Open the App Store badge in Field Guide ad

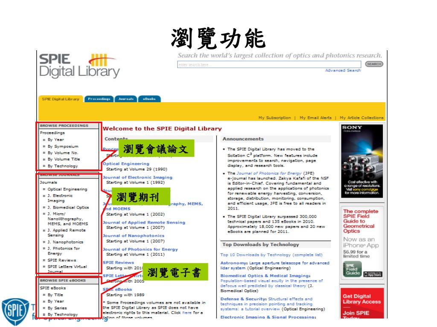[x=373, y=275]
